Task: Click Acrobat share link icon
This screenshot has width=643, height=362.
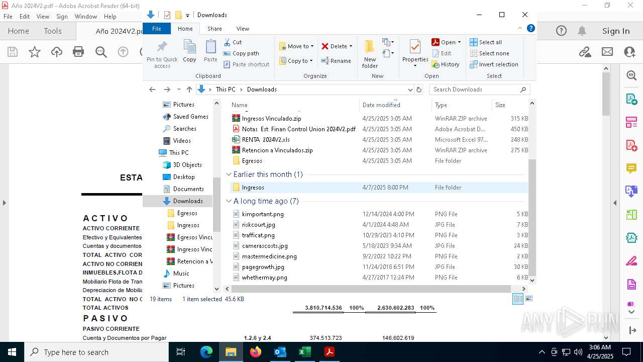Action: (x=585, y=51)
